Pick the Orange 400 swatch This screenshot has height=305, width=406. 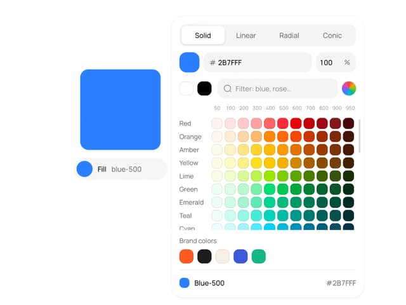point(270,137)
